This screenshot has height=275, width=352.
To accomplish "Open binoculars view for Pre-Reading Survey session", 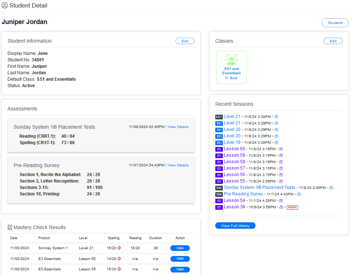I will pyautogui.click(x=299, y=194).
